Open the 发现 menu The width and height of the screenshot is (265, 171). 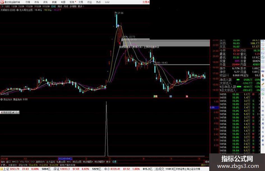(72, 2)
